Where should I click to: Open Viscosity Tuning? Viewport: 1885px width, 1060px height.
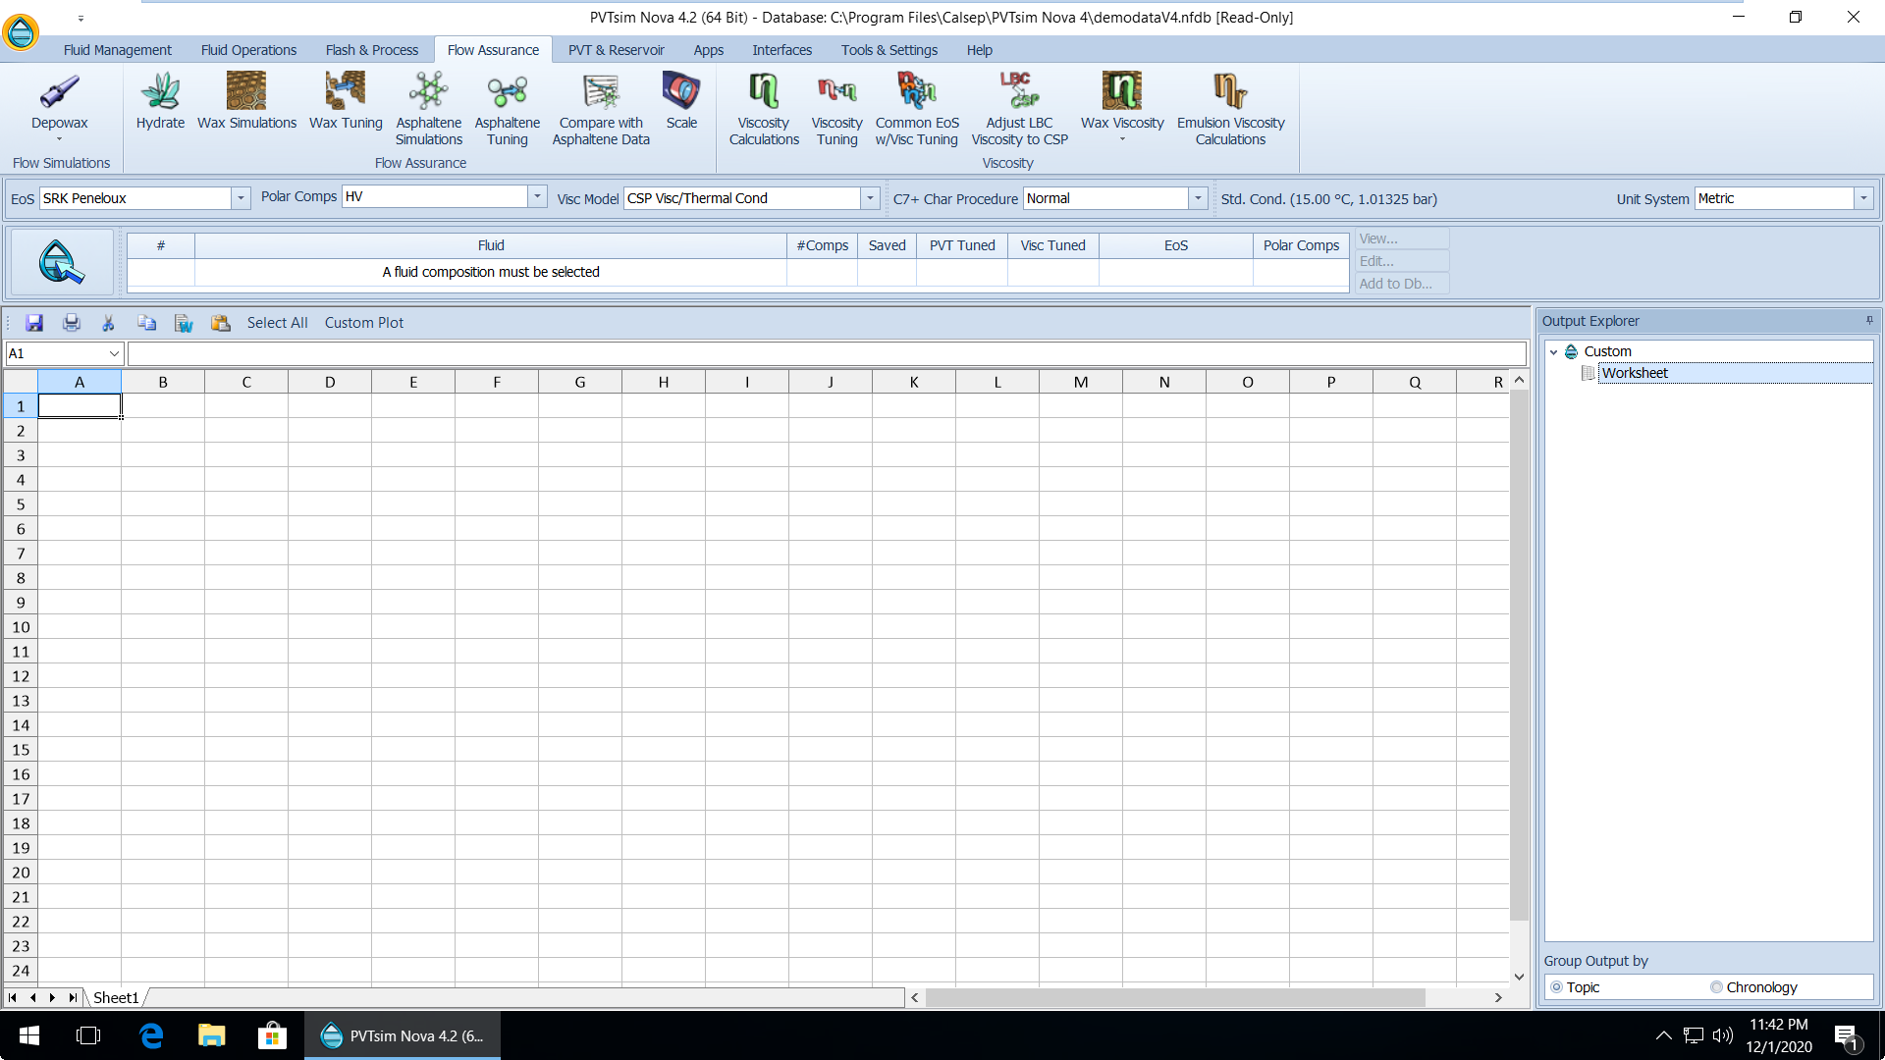tap(836, 109)
